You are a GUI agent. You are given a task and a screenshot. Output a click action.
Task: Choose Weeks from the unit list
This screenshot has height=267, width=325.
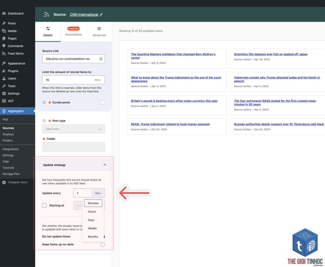pos(93,228)
